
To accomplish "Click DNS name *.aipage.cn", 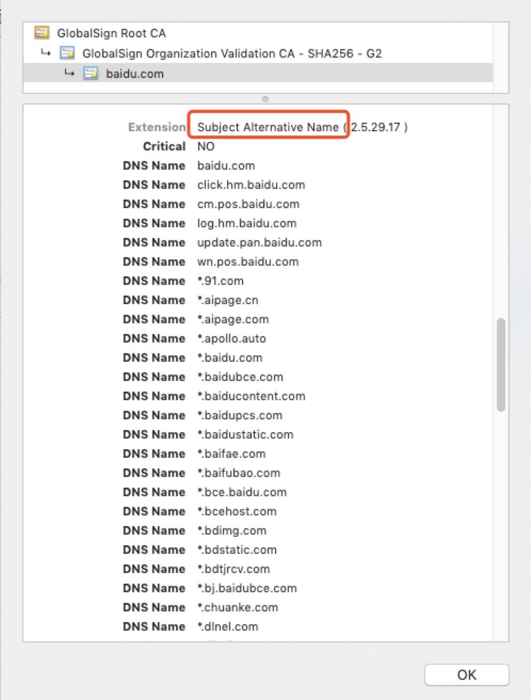I will [228, 300].
